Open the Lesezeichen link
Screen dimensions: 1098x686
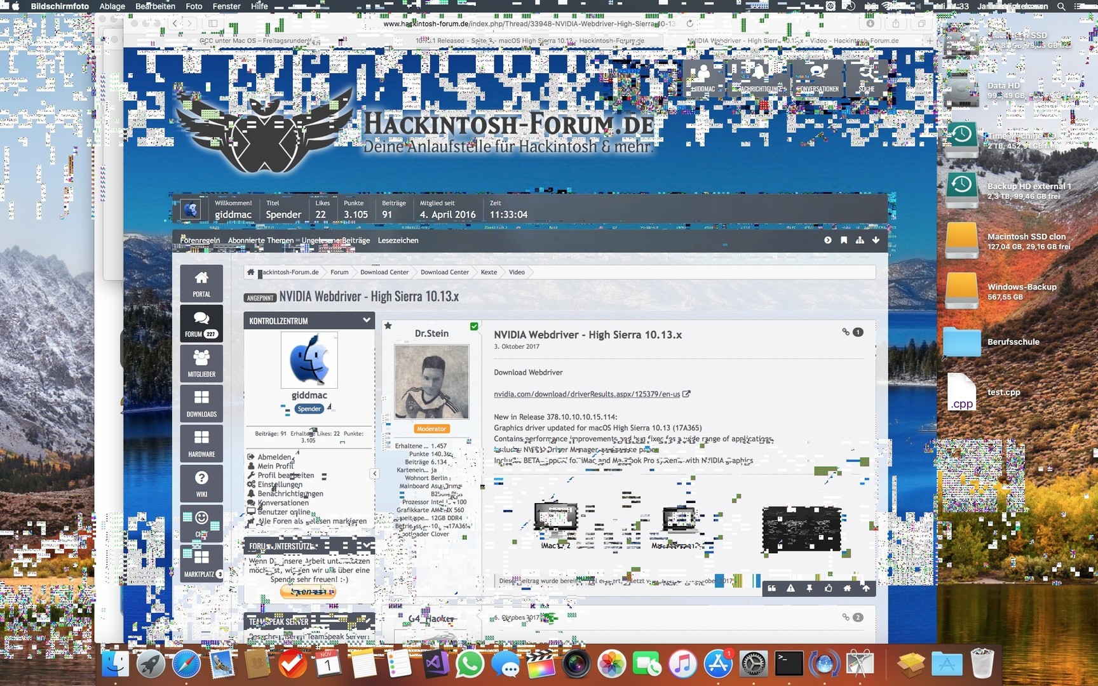tap(398, 240)
